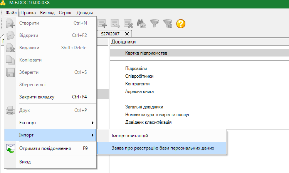The height and width of the screenshot is (173, 289).
Task: Click the envelope icon beside Отримати повідомлення
Action: point(10,148)
